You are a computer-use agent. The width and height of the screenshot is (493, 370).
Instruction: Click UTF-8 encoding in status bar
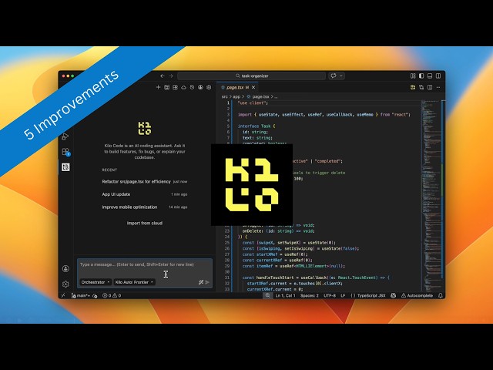(330, 295)
